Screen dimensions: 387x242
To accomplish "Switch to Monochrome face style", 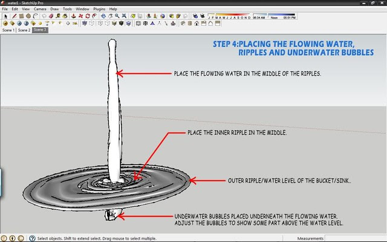I will [x=128, y=24].
